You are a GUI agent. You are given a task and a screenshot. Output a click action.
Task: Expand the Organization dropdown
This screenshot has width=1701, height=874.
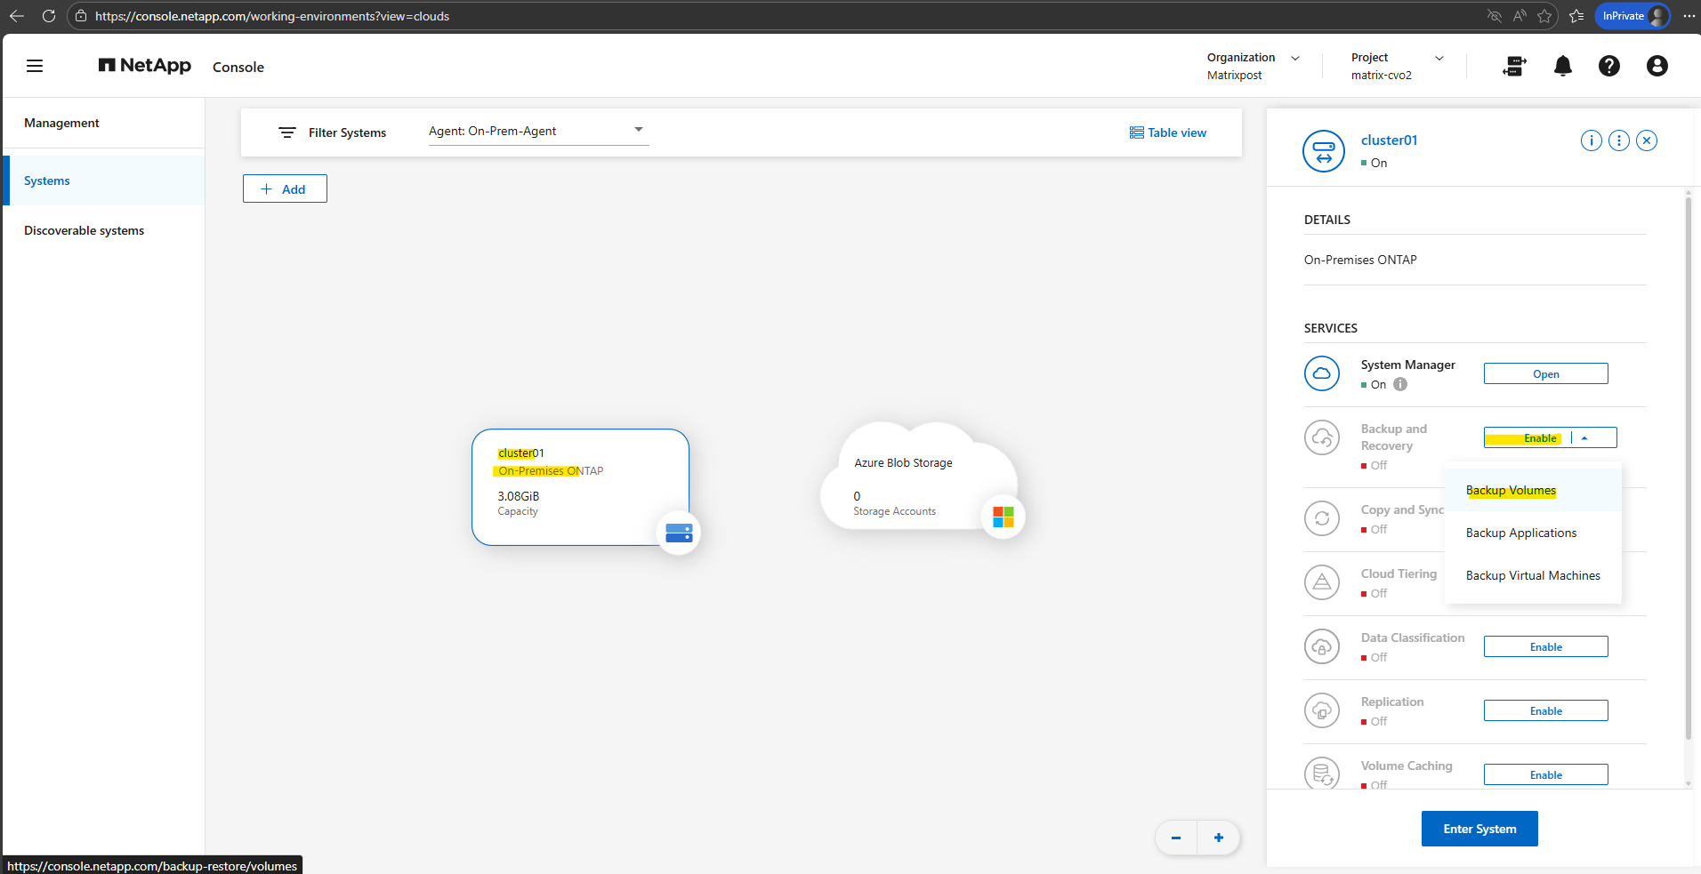click(x=1294, y=58)
